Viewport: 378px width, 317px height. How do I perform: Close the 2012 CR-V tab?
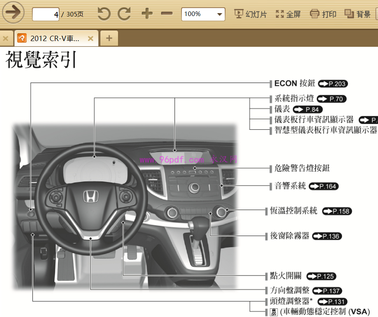pyautogui.click(x=90, y=38)
